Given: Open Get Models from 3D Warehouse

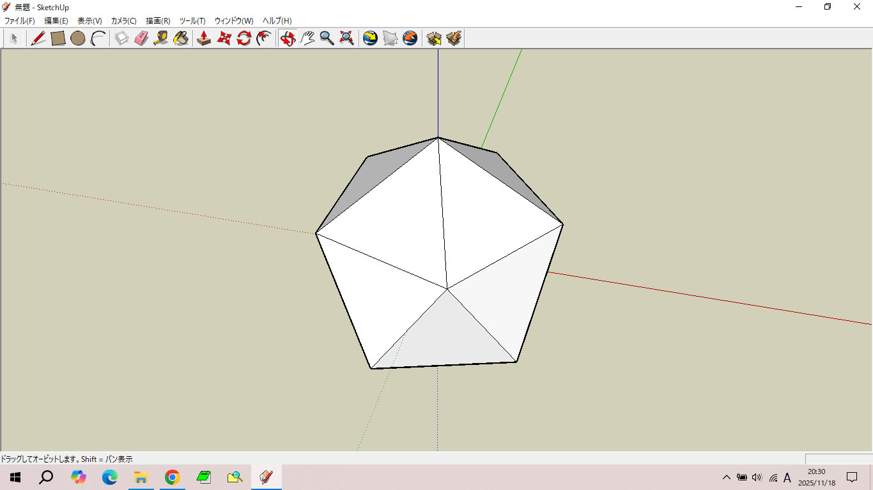Looking at the screenshot, I should click(x=434, y=38).
